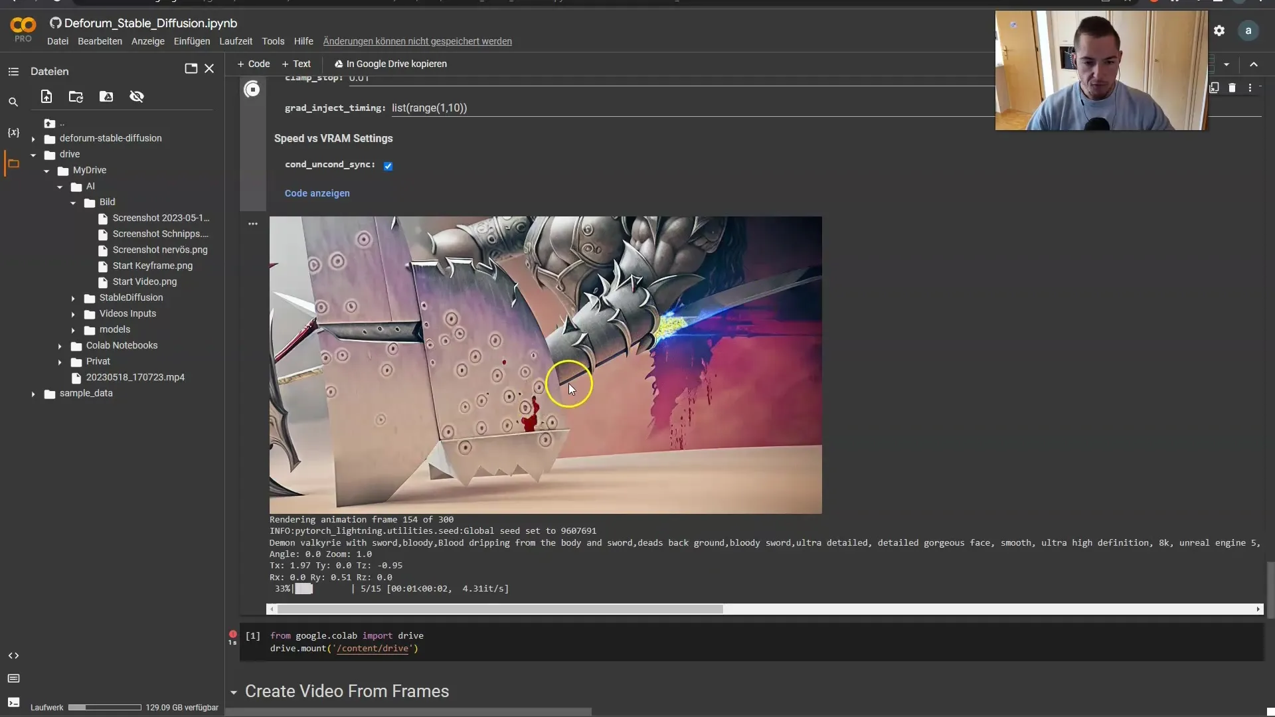Open terminal icon at sidebar bottom

13,702
